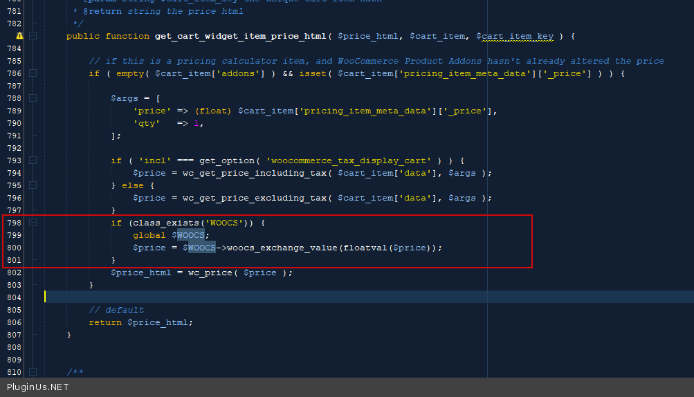Collapse the class_exists('WOOCS') if block
The height and width of the screenshot is (397, 694).
[33, 223]
